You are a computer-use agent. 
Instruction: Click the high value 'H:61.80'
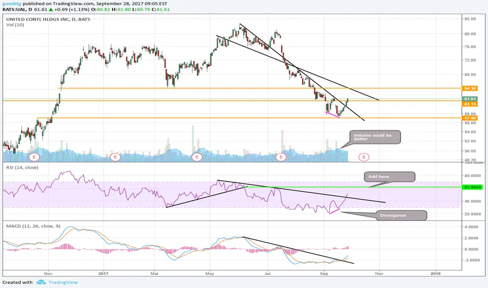[x=120, y=9]
